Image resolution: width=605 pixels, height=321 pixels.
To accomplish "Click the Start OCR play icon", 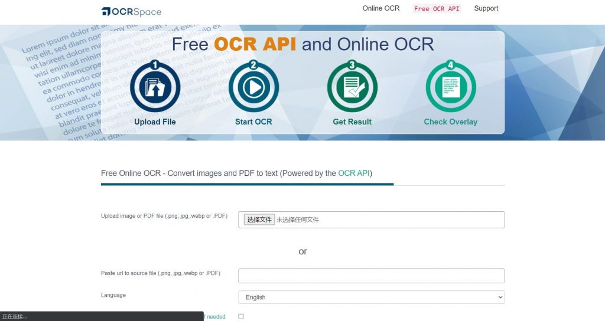I will tap(253, 87).
